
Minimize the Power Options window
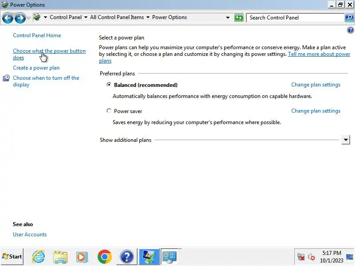click(331, 5)
